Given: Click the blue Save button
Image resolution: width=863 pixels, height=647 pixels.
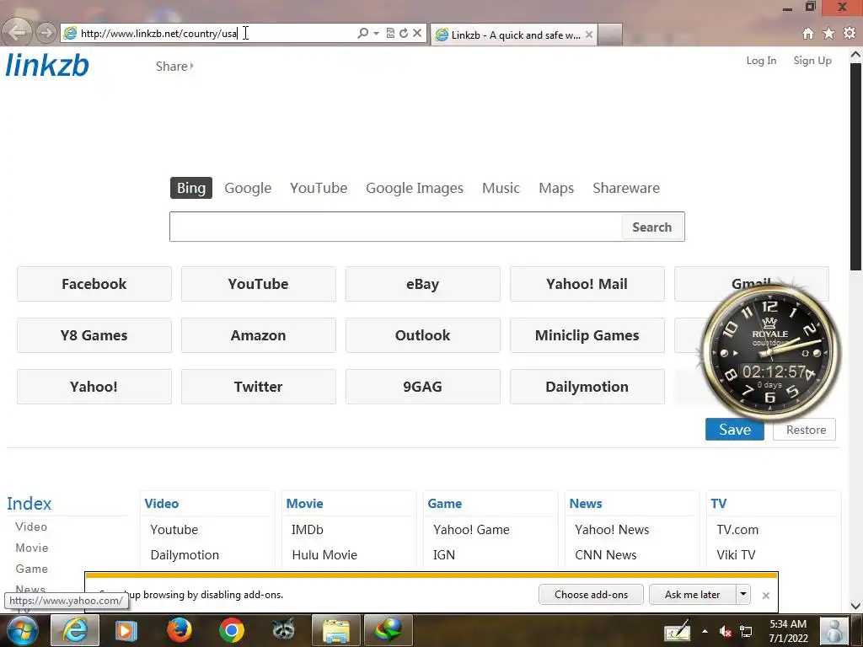Looking at the screenshot, I should tap(735, 430).
